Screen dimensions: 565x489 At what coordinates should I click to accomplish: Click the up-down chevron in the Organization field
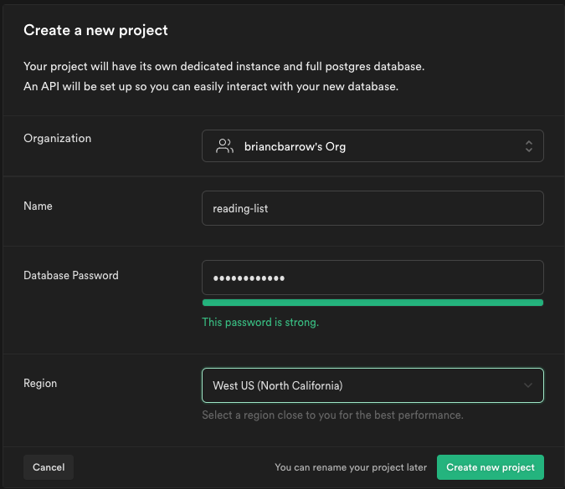click(x=529, y=146)
